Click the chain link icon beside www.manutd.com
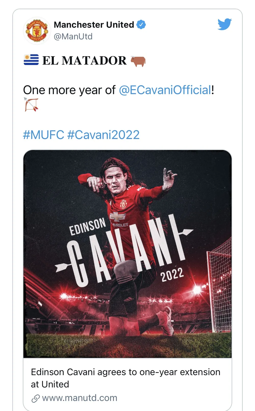255x411 pixels. [36, 398]
